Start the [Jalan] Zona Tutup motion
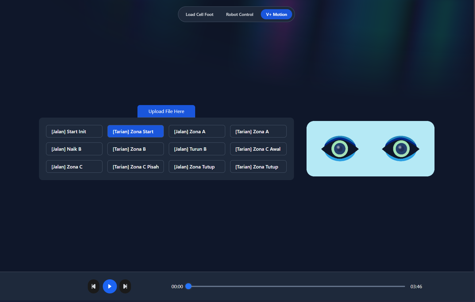Viewport: 475px width, 302px height. pyautogui.click(x=197, y=167)
